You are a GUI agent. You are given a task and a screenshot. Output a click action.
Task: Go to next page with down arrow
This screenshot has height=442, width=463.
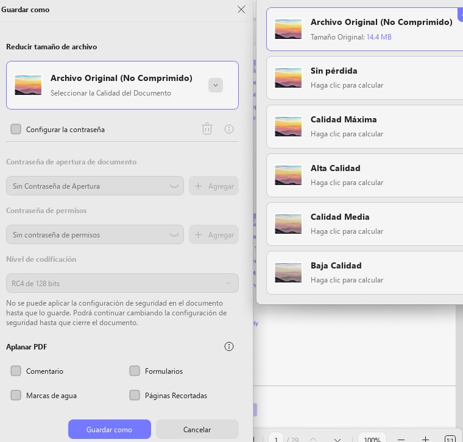click(338, 440)
